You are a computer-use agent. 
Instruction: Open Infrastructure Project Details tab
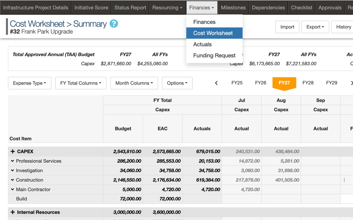[x=36, y=8]
